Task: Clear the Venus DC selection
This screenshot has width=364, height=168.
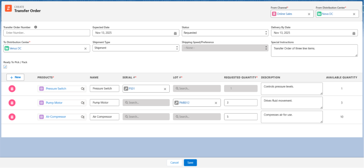Action: pyautogui.click(x=85, y=48)
